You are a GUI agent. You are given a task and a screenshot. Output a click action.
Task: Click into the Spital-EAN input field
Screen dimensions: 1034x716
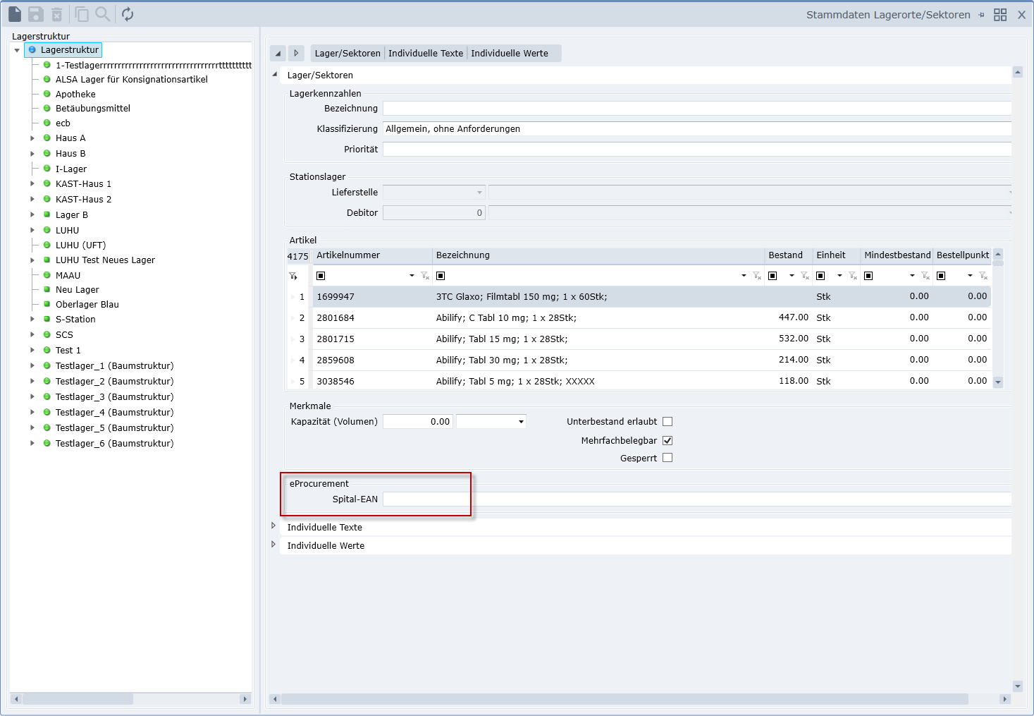[696, 499]
